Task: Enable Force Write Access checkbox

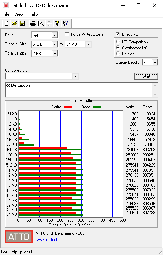Action: (67, 34)
